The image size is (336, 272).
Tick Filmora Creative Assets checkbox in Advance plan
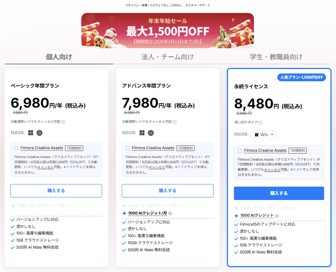[127, 148]
